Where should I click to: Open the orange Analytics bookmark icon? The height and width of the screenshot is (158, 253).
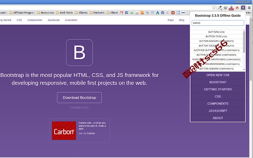click(x=142, y=13)
